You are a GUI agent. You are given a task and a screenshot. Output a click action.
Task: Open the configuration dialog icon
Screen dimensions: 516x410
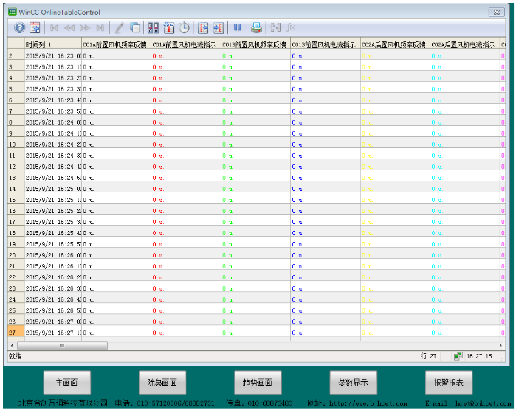[x=35, y=28]
